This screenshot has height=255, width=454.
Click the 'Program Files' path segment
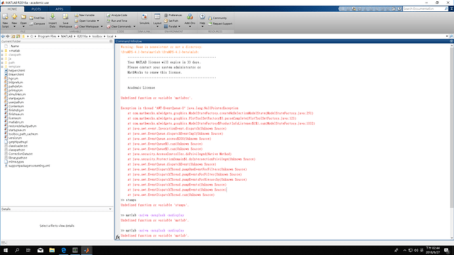[47, 36]
